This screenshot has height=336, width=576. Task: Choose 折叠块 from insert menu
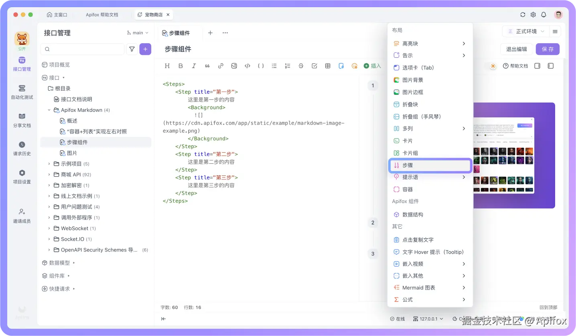pos(430,104)
